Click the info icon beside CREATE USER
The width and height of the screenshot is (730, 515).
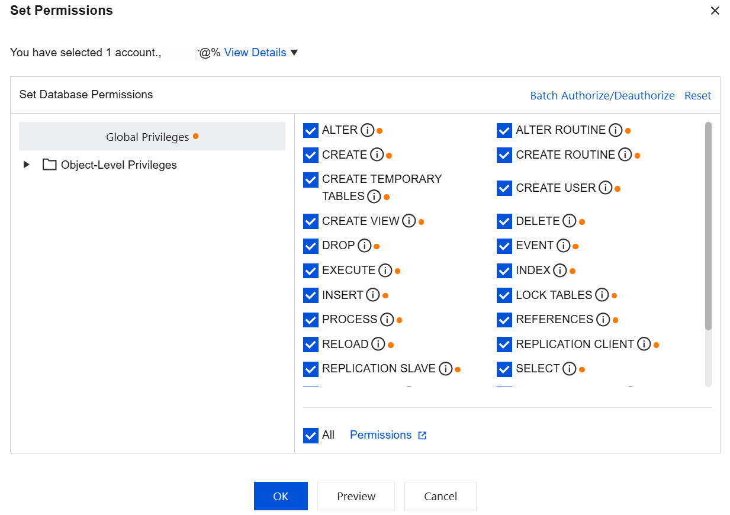tap(605, 188)
